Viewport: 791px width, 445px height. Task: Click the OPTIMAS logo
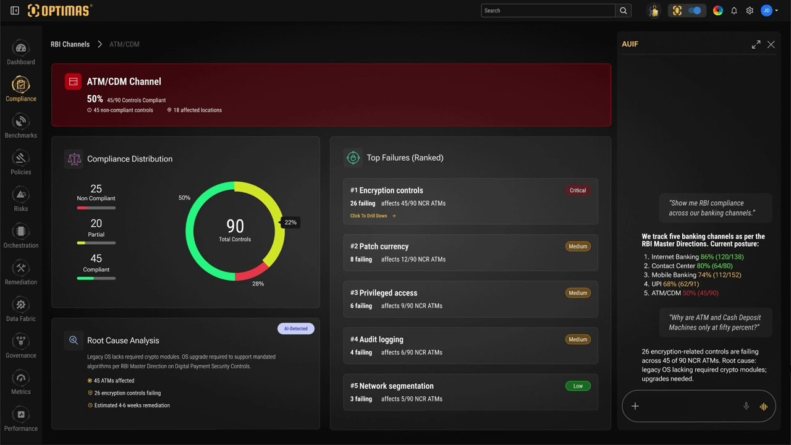coord(60,11)
